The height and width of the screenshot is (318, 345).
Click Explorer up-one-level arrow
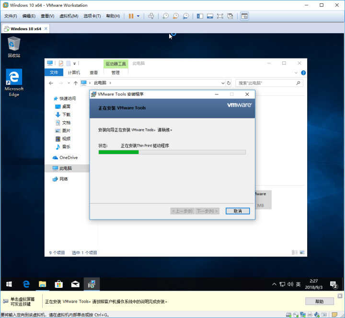click(x=76, y=83)
